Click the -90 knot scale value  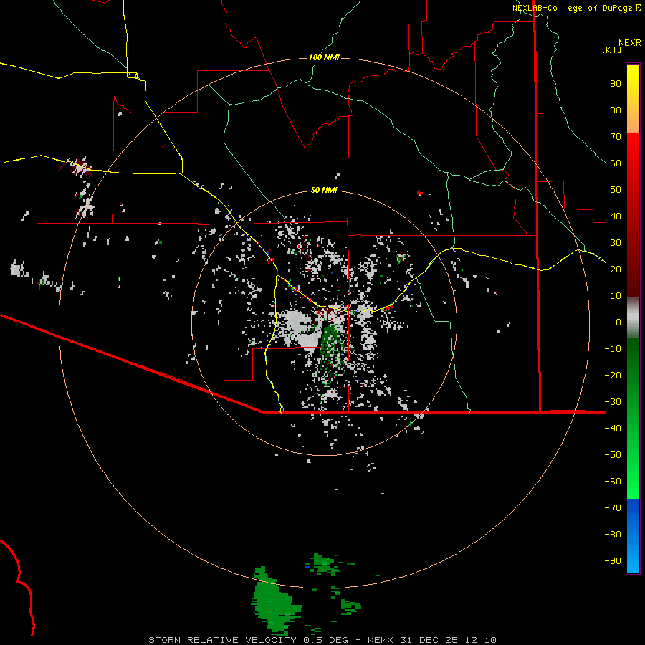point(613,560)
